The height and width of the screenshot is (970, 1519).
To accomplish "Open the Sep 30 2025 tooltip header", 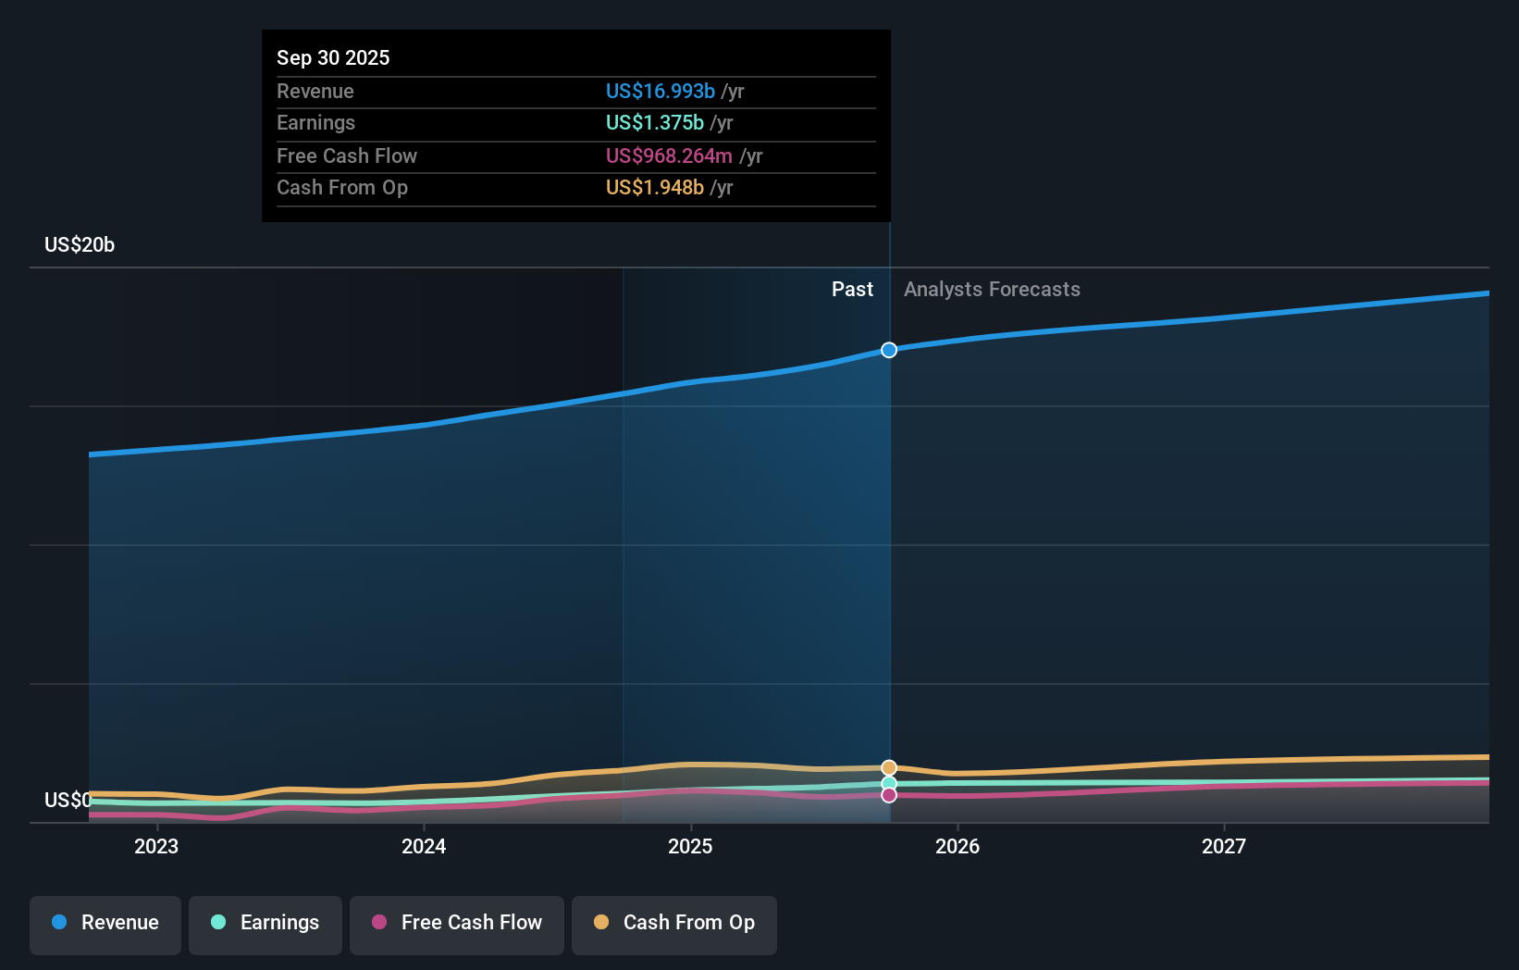I will point(333,57).
